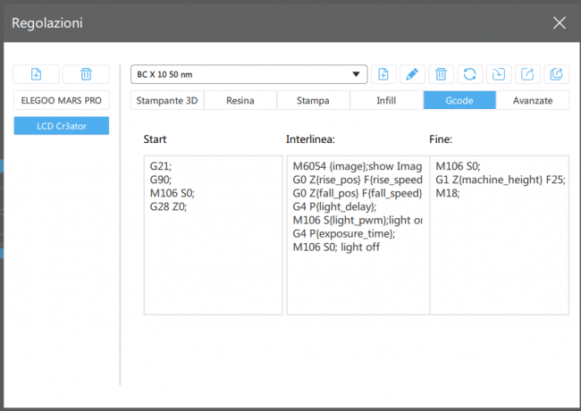
Task: Edit the profile name with the pencil icon
Action: point(412,74)
